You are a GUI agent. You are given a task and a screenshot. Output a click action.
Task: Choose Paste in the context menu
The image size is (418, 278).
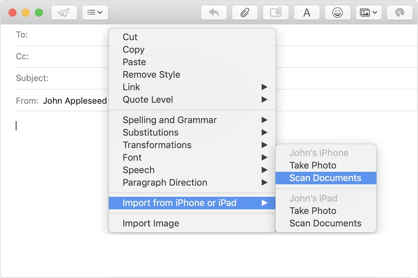click(134, 62)
